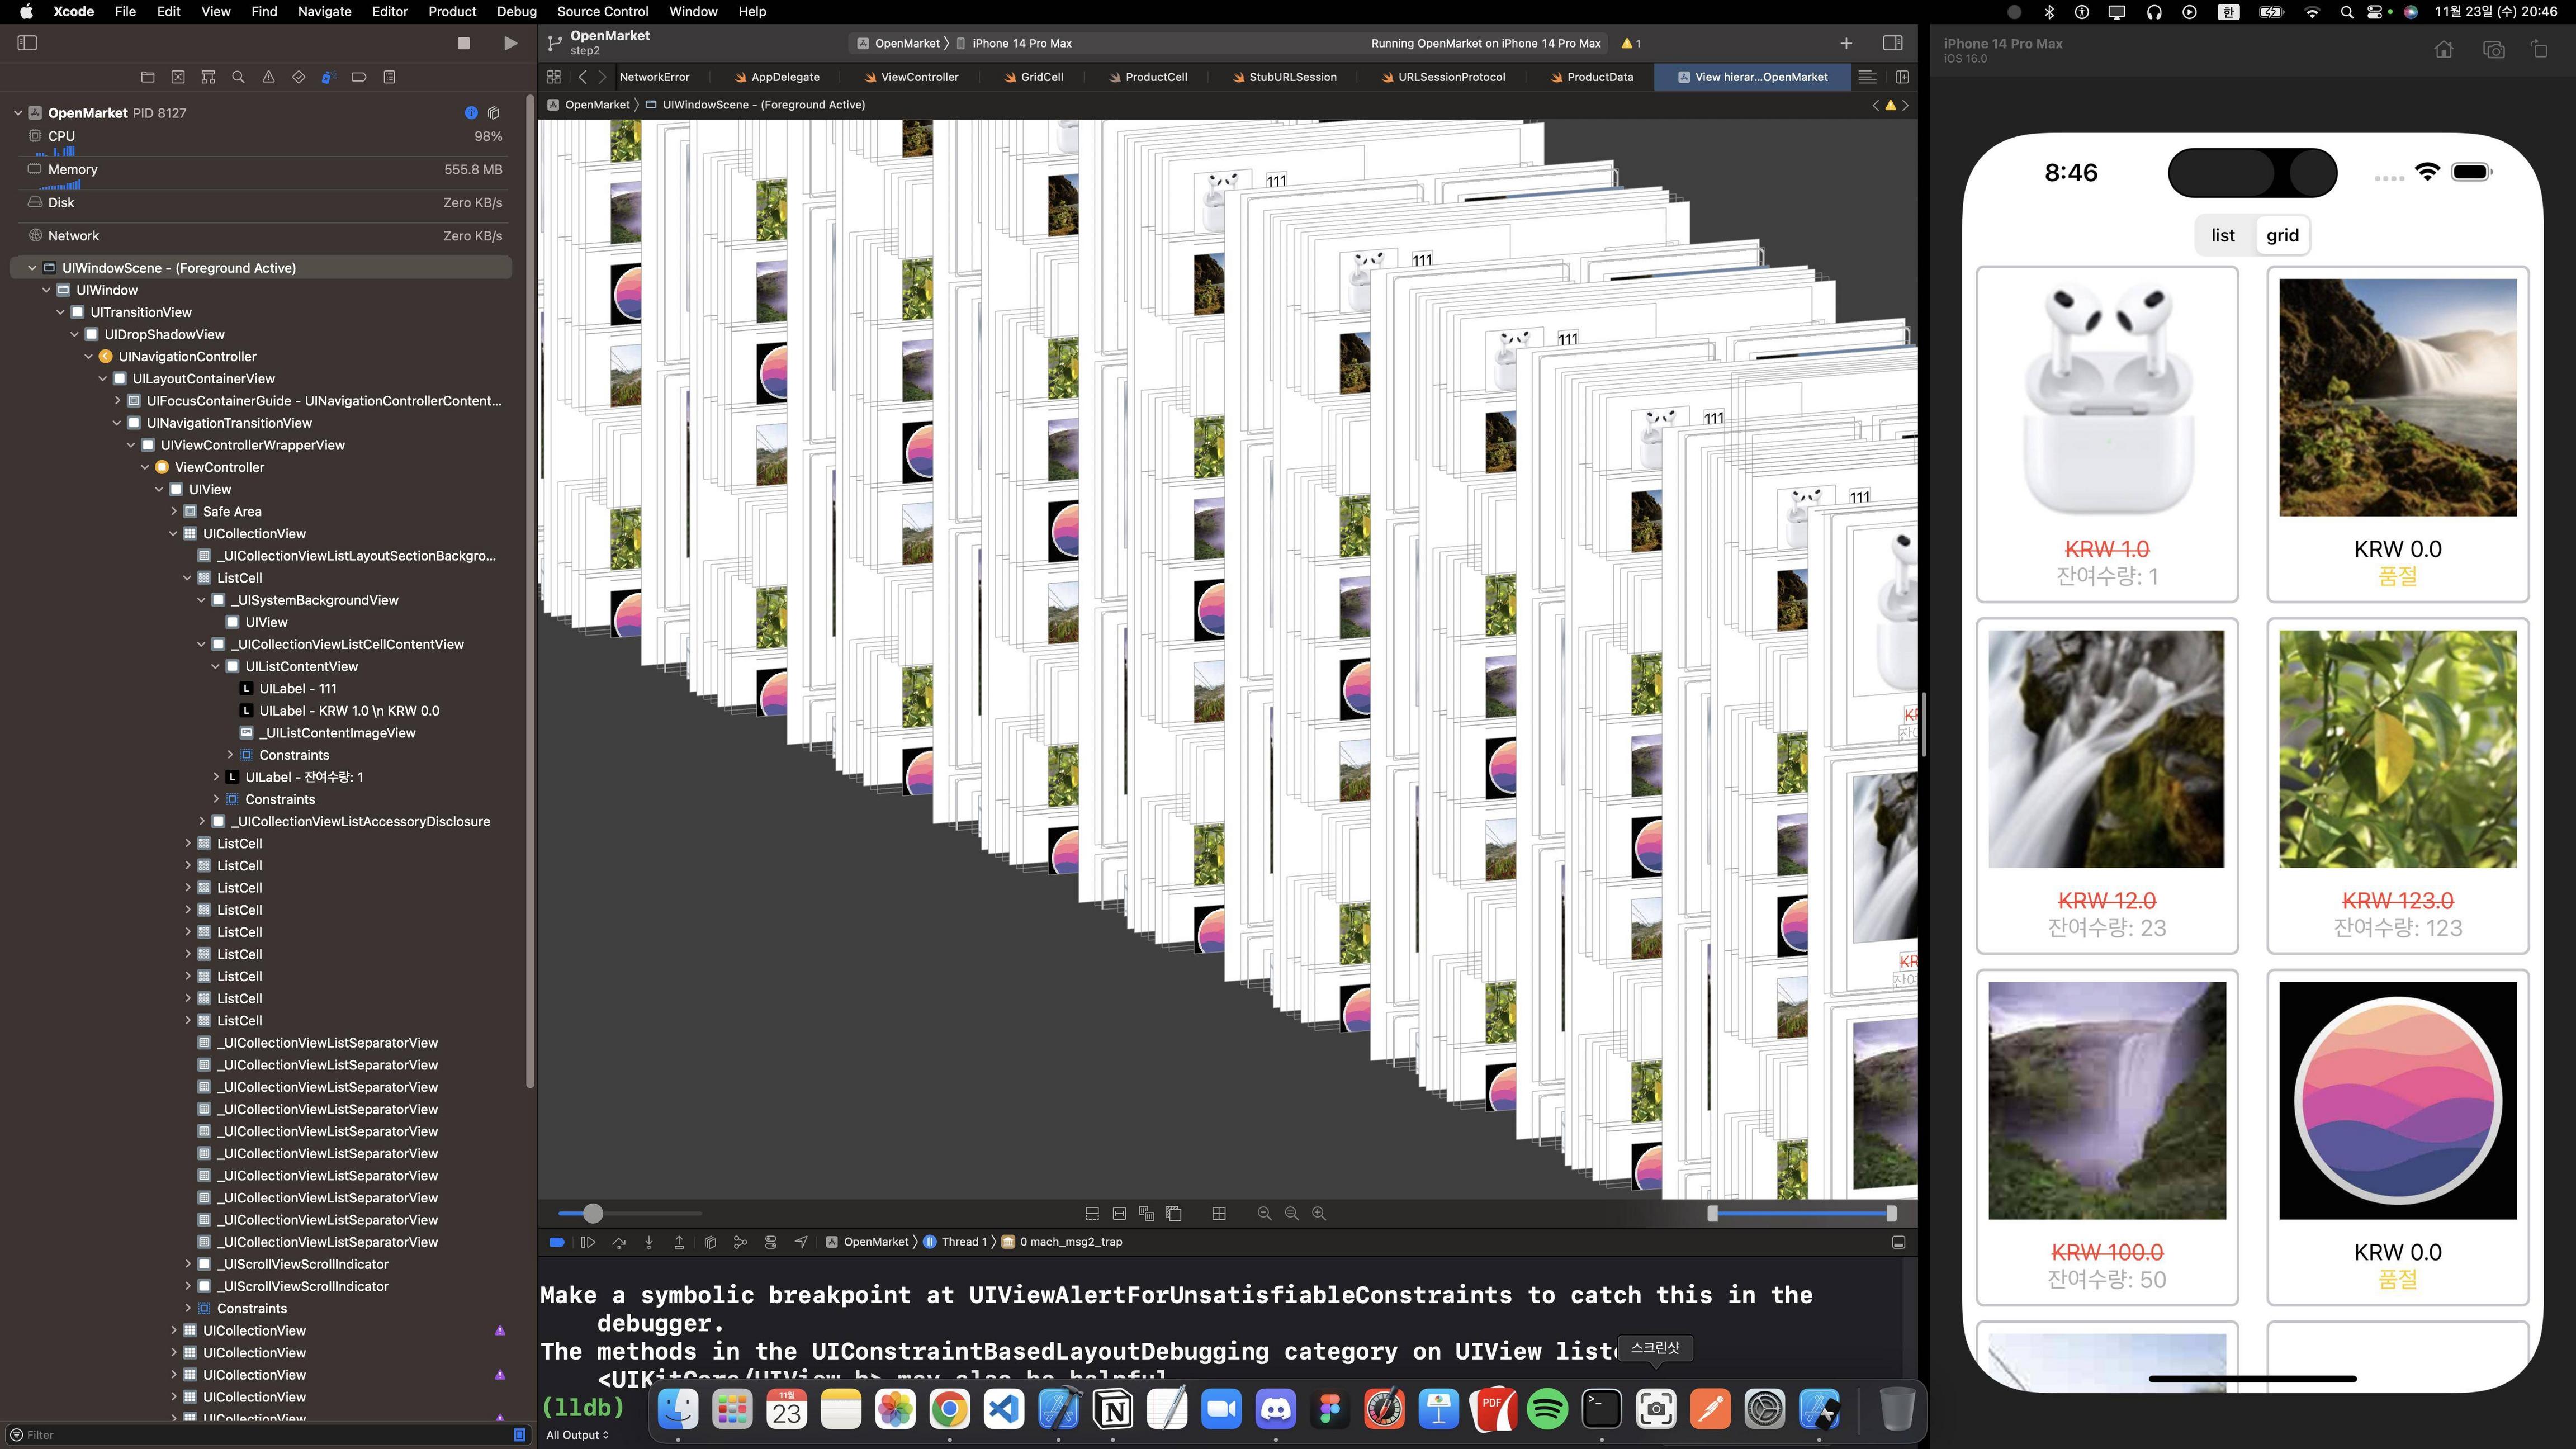
Task: Toggle breakpoints activation button
Action: click(x=557, y=1242)
